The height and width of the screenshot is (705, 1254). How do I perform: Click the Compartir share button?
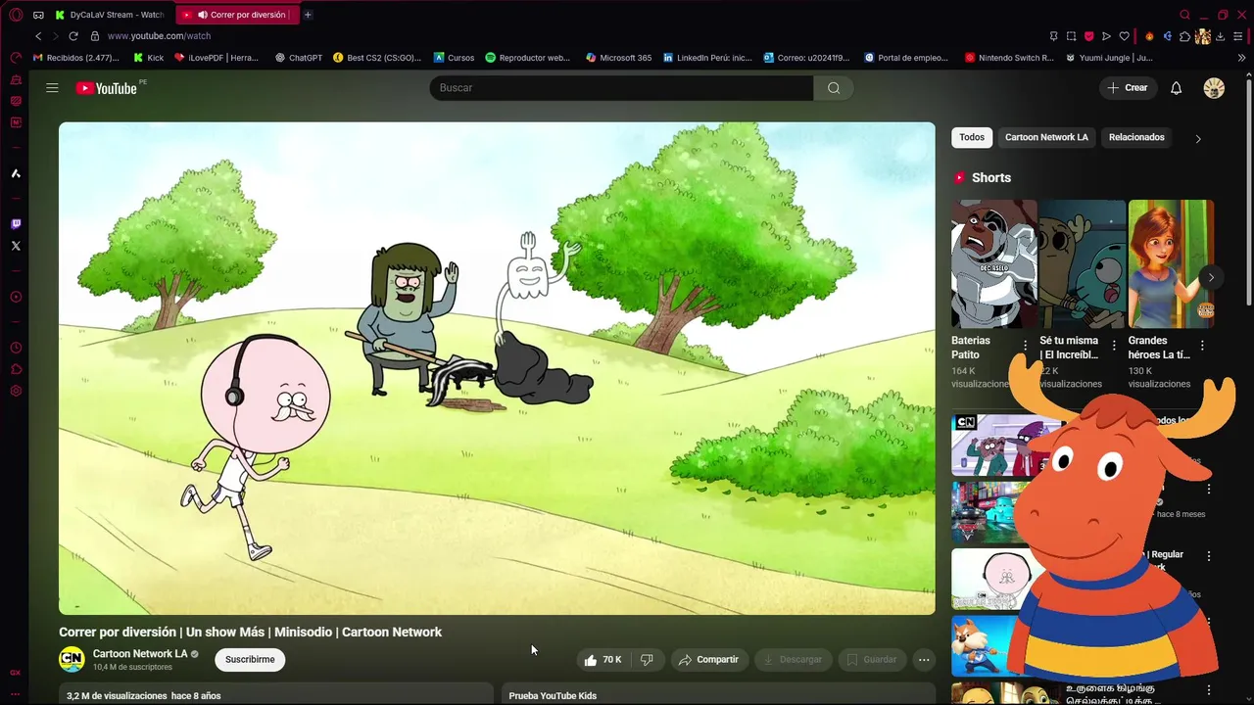[708, 660]
